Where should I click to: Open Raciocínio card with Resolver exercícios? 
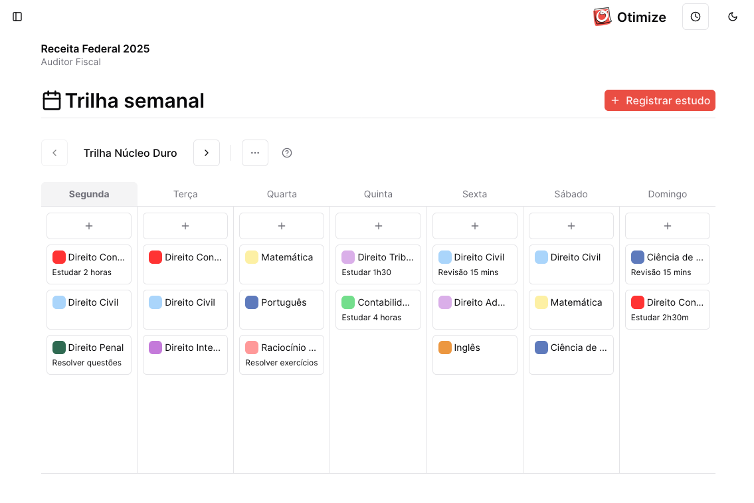(282, 355)
